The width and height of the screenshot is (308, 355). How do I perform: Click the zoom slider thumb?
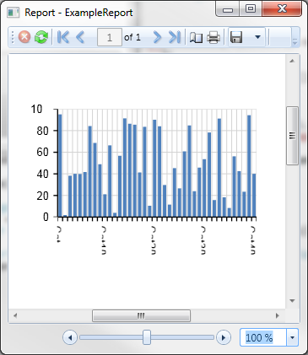tap(147, 337)
